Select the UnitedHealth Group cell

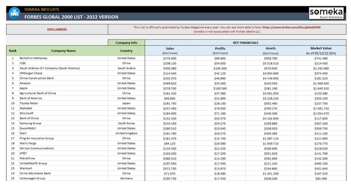[x=63, y=163]
